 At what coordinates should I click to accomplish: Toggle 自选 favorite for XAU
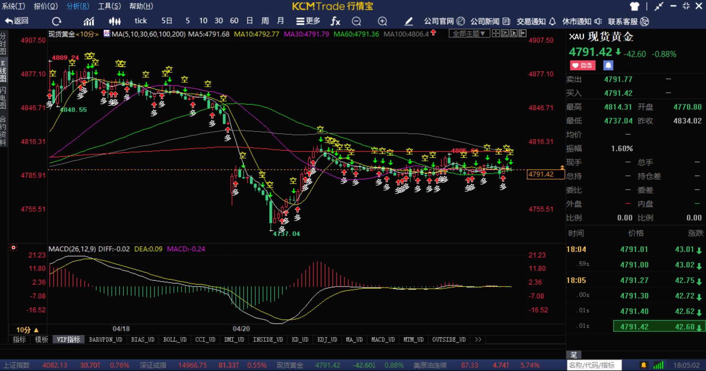tap(582, 65)
